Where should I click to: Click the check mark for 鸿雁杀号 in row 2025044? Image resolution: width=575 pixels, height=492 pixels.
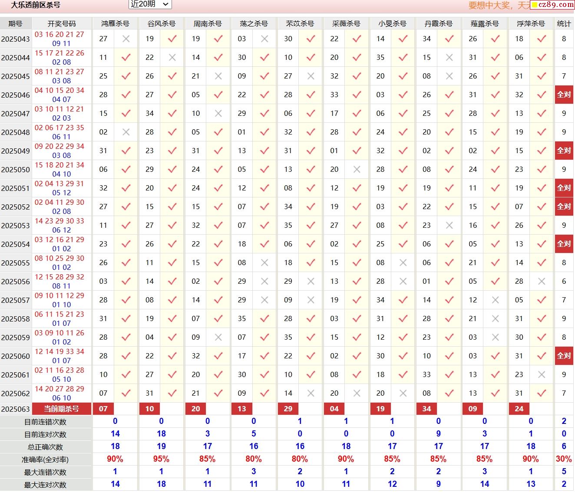pos(126,57)
